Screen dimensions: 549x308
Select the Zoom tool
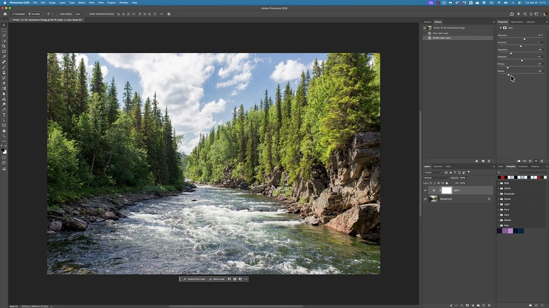4,136
